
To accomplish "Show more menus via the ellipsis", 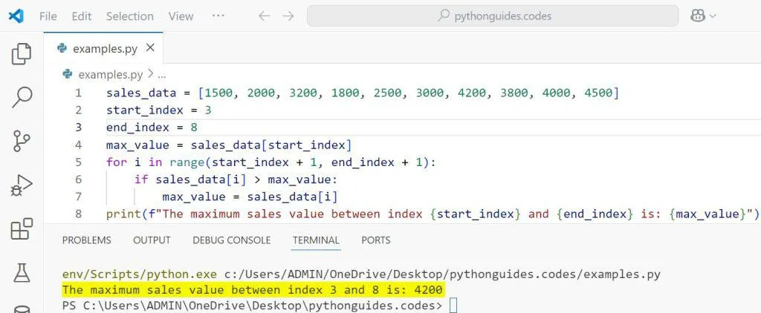I will pyautogui.click(x=218, y=16).
